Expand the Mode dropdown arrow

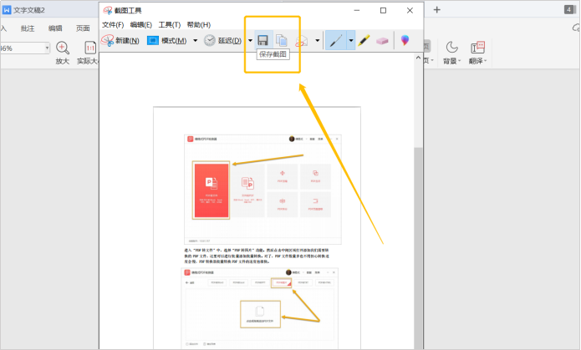(x=195, y=40)
